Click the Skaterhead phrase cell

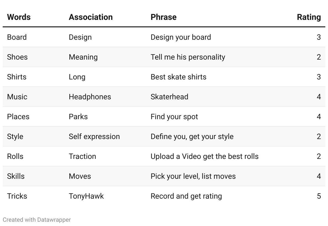(169, 97)
